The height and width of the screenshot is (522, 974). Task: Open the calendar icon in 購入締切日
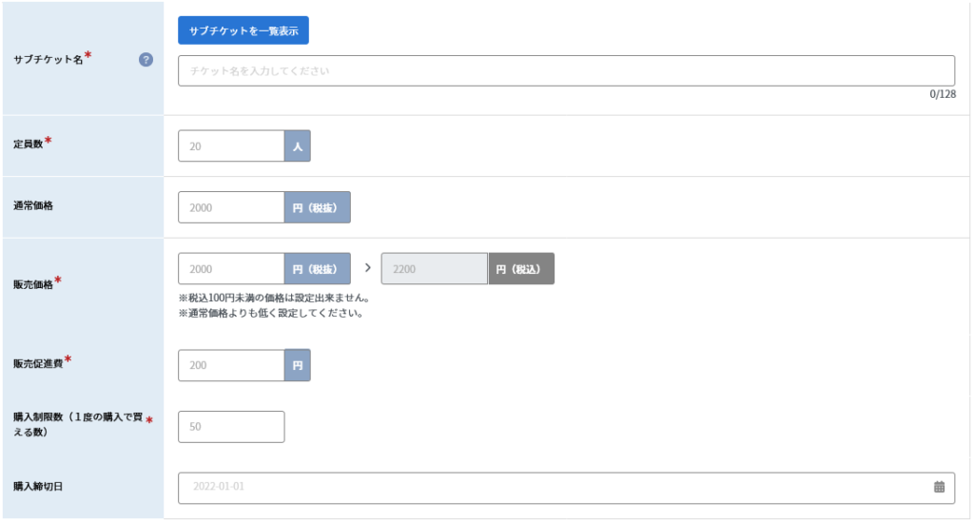939,487
